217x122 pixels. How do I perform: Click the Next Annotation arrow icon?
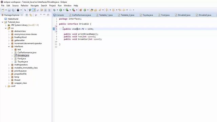click(x=107, y=10)
